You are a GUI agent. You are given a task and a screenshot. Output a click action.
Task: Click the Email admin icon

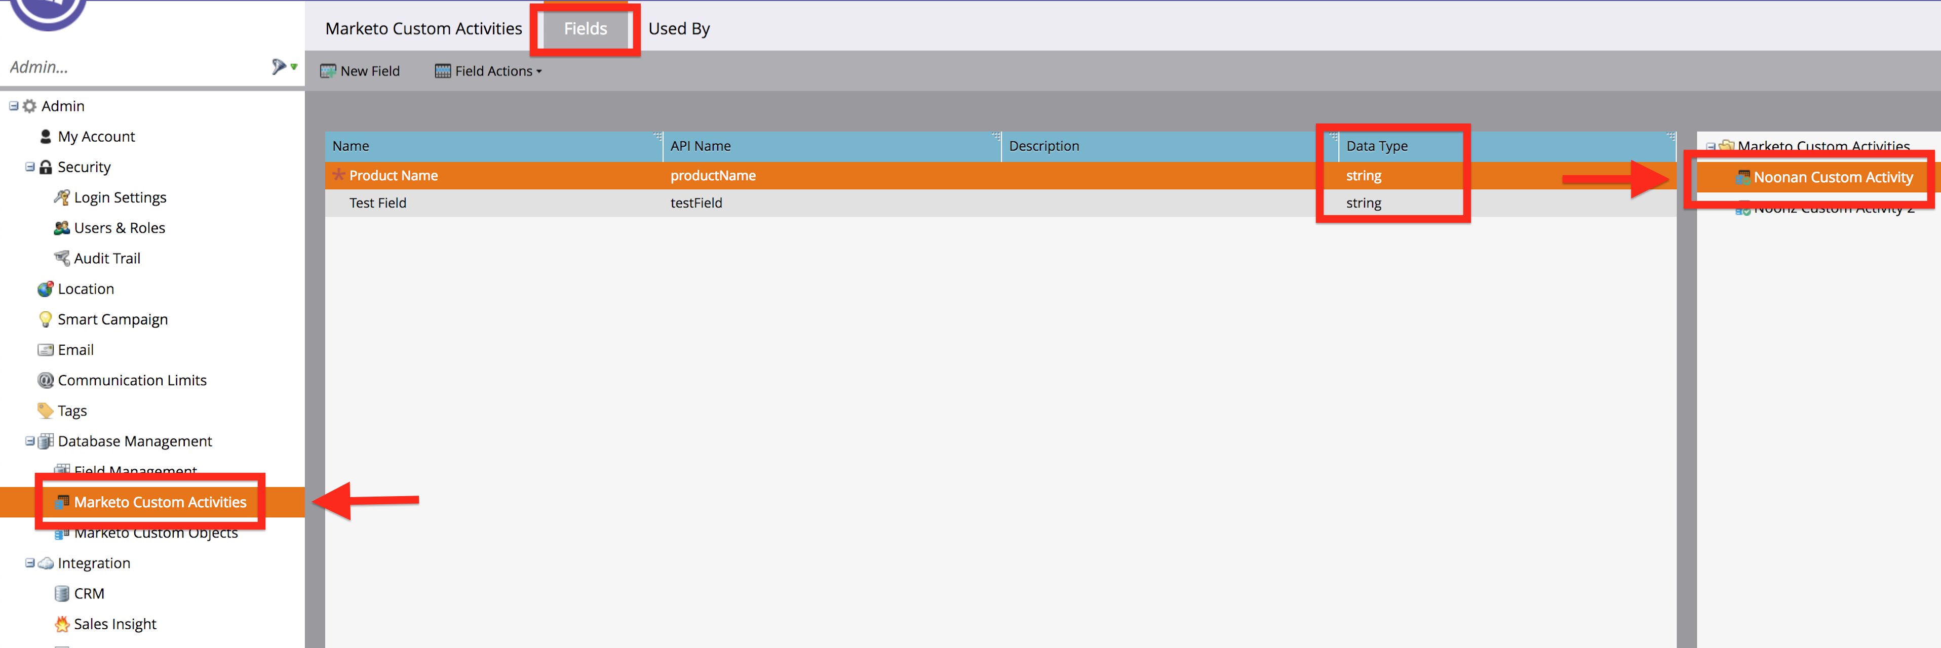coord(45,350)
